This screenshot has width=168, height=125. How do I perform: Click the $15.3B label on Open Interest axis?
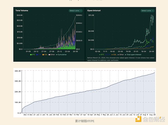click(92, 15)
